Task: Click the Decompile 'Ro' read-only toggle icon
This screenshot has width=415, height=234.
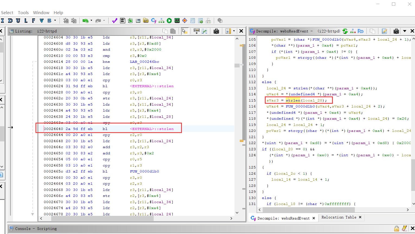Action: [x=361, y=31]
